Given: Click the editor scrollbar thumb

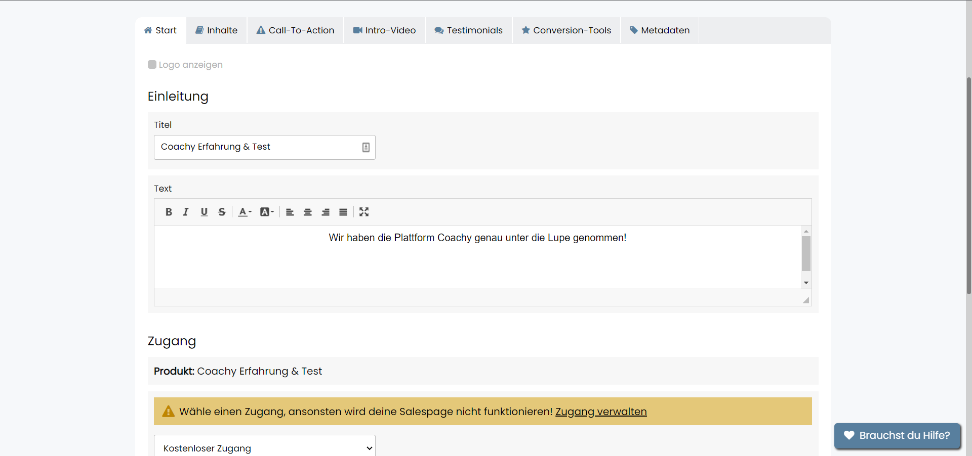Looking at the screenshot, I should [806, 253].
